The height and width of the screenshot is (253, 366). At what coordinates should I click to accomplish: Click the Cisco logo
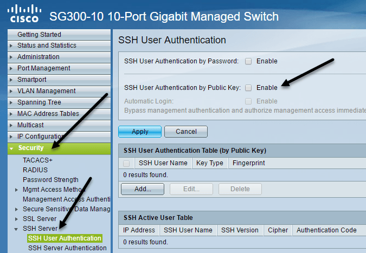24,14
